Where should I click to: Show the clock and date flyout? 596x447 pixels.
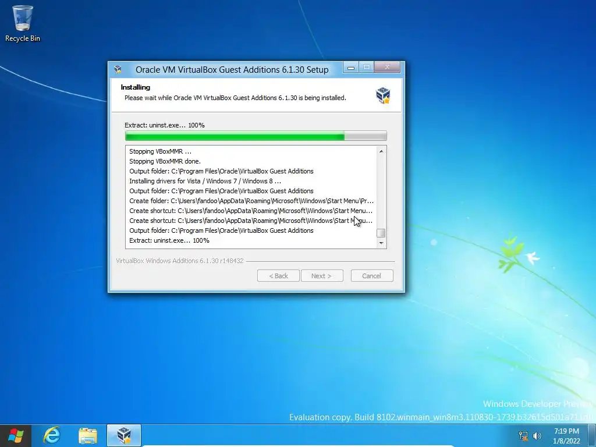[566, 436]
